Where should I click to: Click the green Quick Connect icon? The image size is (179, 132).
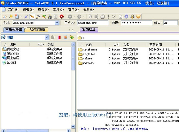pos(44,17)
